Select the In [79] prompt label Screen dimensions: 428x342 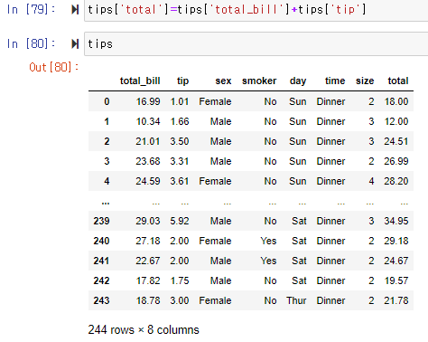(31, 10)
